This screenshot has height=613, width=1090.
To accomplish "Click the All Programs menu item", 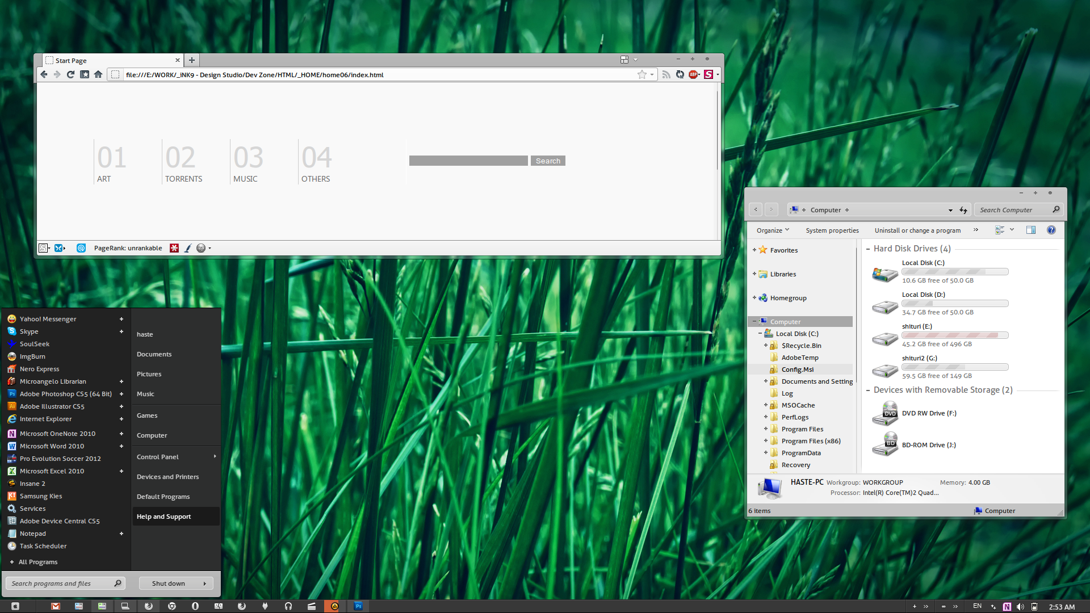I will (x=37, y=561).
